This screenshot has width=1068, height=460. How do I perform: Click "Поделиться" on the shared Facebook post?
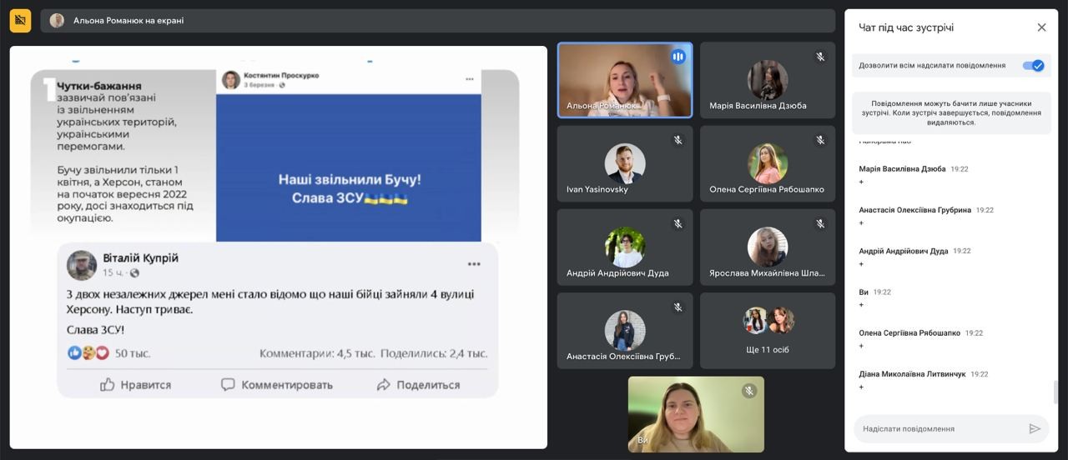pos(418,384)
